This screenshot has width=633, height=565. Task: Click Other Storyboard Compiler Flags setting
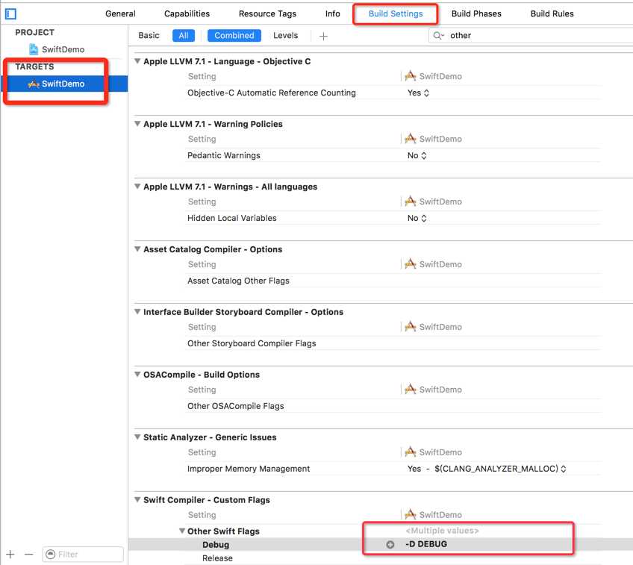[252, 343]
